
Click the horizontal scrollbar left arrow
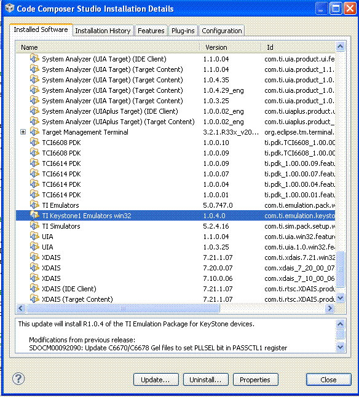(21, 308)
